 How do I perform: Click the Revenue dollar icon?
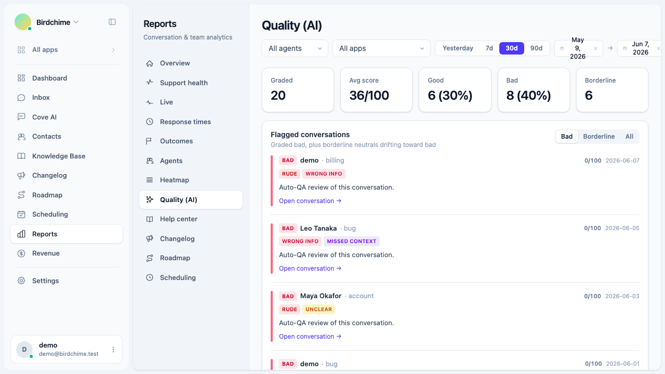(x=21, y=253)
